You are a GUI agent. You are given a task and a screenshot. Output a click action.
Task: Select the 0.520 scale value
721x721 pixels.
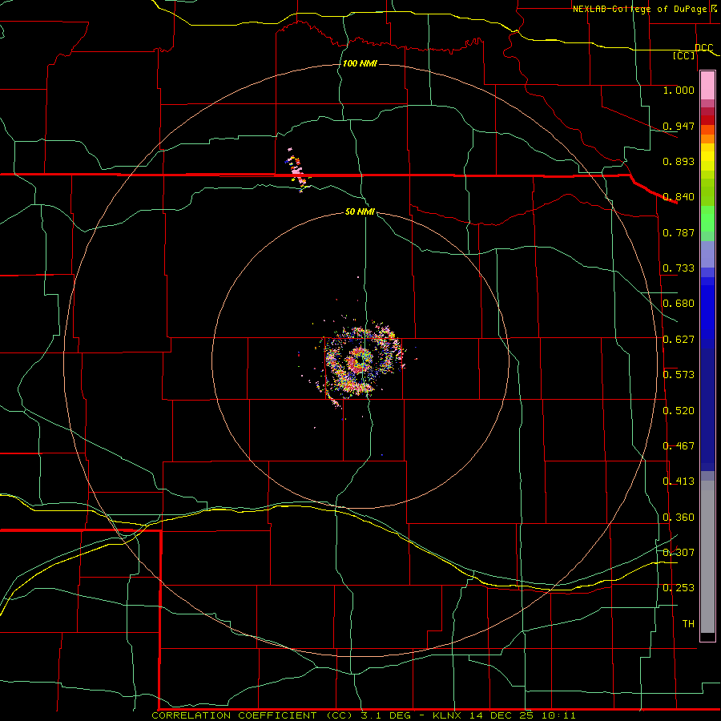tap(679, 411)
